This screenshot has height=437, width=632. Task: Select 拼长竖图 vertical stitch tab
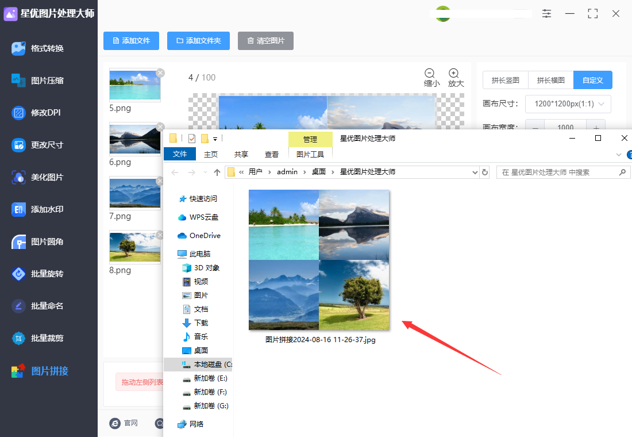pos(506,80)
